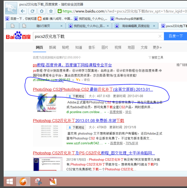Expand dropdown arrow beside zt.chuanke.com
This screenshot has height=188, width=187.
pyautogui.click(x=73, y=80)
